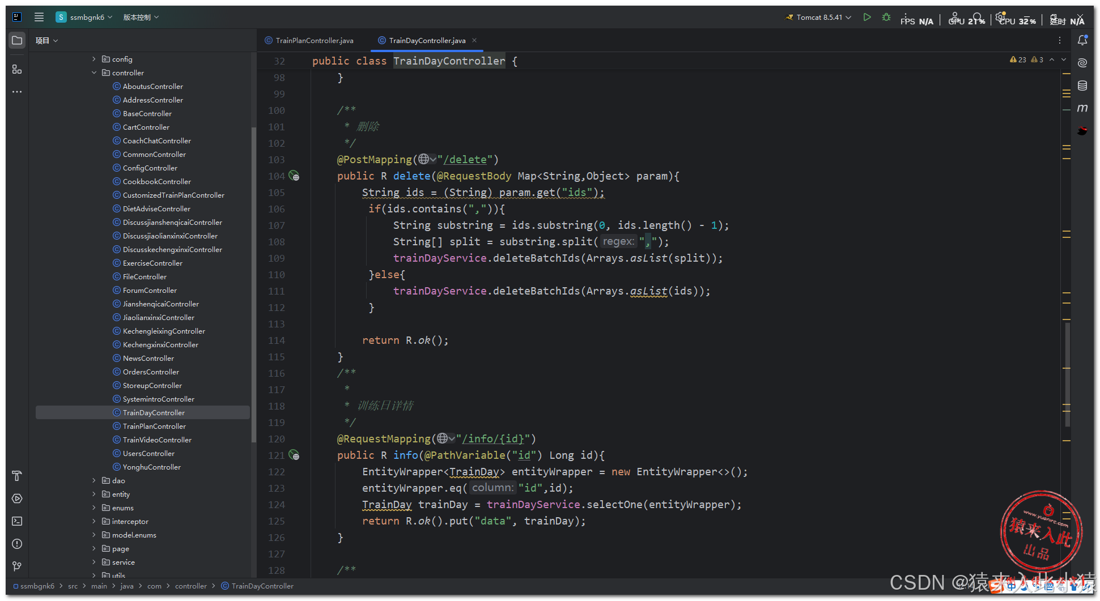Open the Tomcat 8.5.41 run configuration dropdown
1100x601 pixels.
pyautogui.click(x=818, y=17)
